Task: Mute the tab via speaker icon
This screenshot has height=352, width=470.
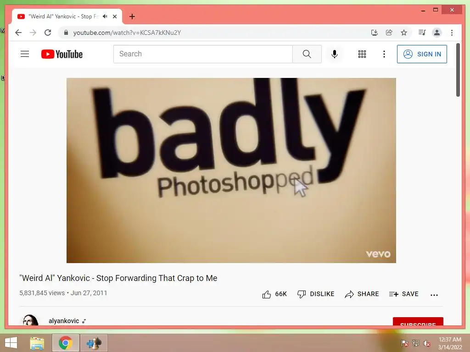Action: click(105, 16)
